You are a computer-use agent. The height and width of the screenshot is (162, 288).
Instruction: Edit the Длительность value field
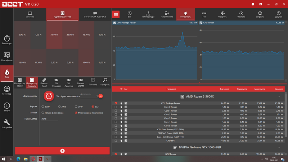89,96
